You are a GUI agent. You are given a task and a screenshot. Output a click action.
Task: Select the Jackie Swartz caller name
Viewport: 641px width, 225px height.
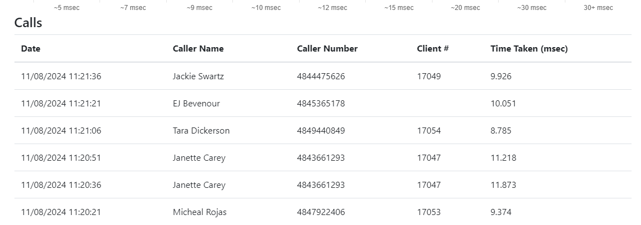click(198, 76)
